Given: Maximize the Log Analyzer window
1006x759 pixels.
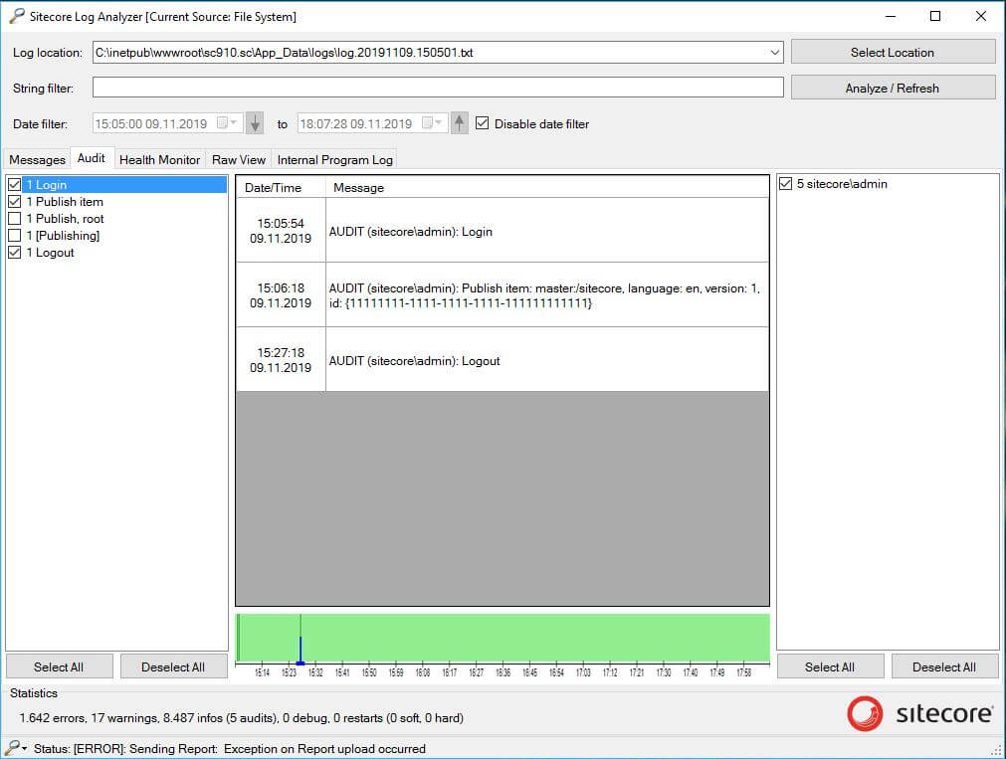Looking at the screenshot, I should pyautogui.click(x=935, y=16).
